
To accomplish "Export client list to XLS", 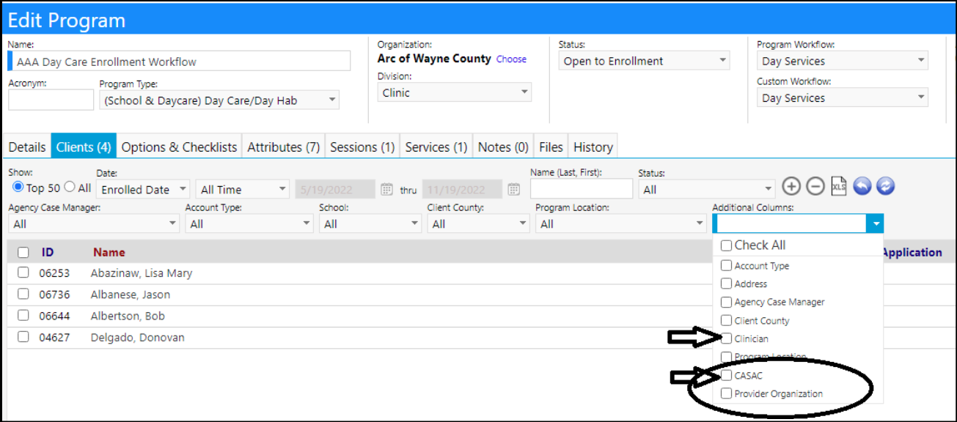I will (839, 187).
